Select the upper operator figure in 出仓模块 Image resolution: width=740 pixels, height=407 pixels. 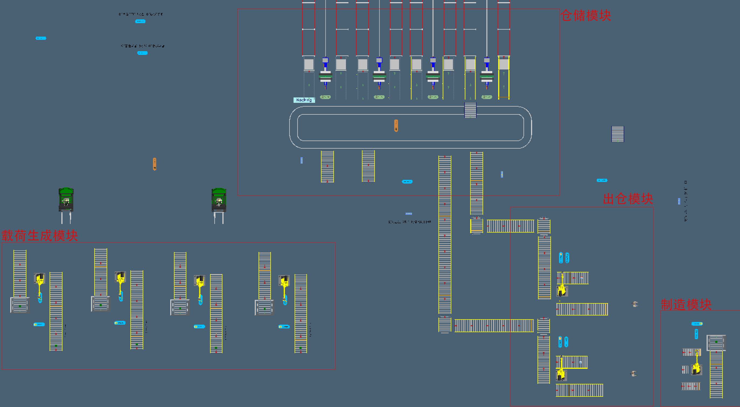tap(635, 304)
